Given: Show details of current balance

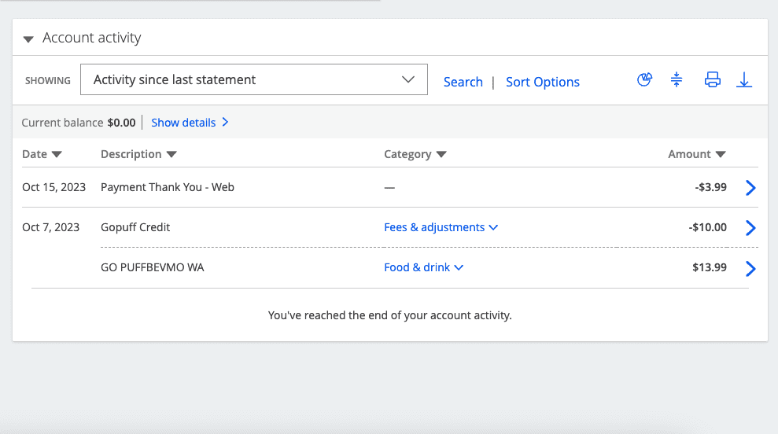Looking at the screenshot, I should [190, 123].
